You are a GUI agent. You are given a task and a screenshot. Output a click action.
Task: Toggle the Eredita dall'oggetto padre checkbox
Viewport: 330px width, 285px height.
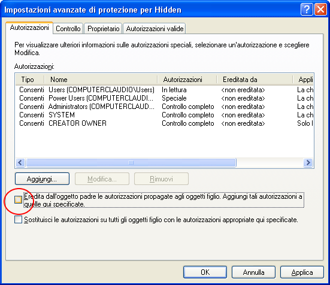coord(18,199)
